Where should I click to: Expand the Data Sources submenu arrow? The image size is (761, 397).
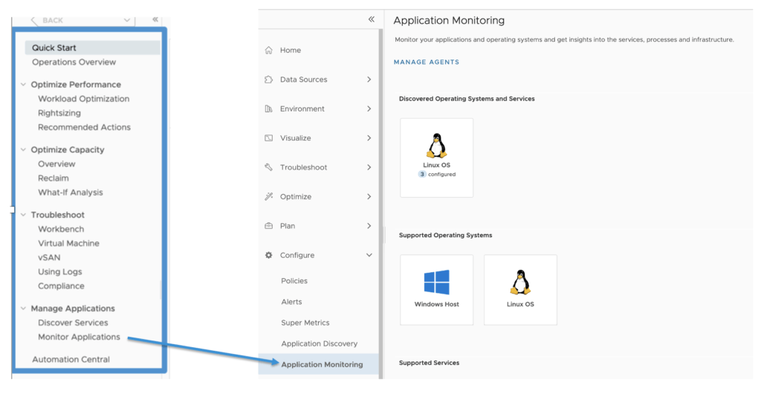[x=369, y=80]
